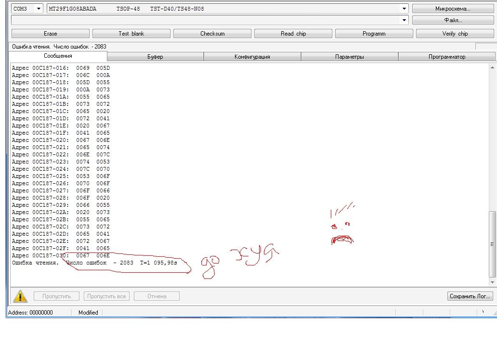The height and width of the screenshot is (341, 497).
Task: Run the Test blank operation
Action: pyautogui.click(x=131, y=34)
